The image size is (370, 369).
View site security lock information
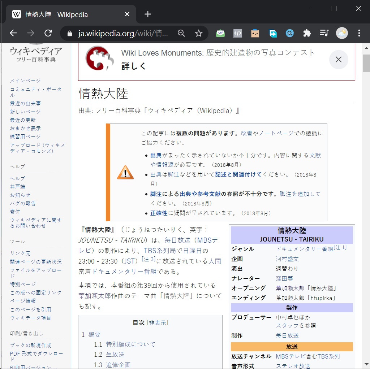pos(70,34)
